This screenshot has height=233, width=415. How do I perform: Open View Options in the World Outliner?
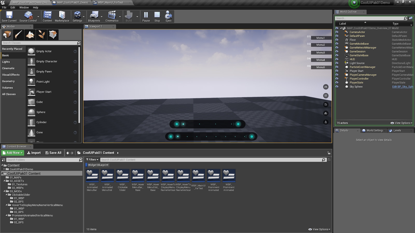(x=401, y=123)
